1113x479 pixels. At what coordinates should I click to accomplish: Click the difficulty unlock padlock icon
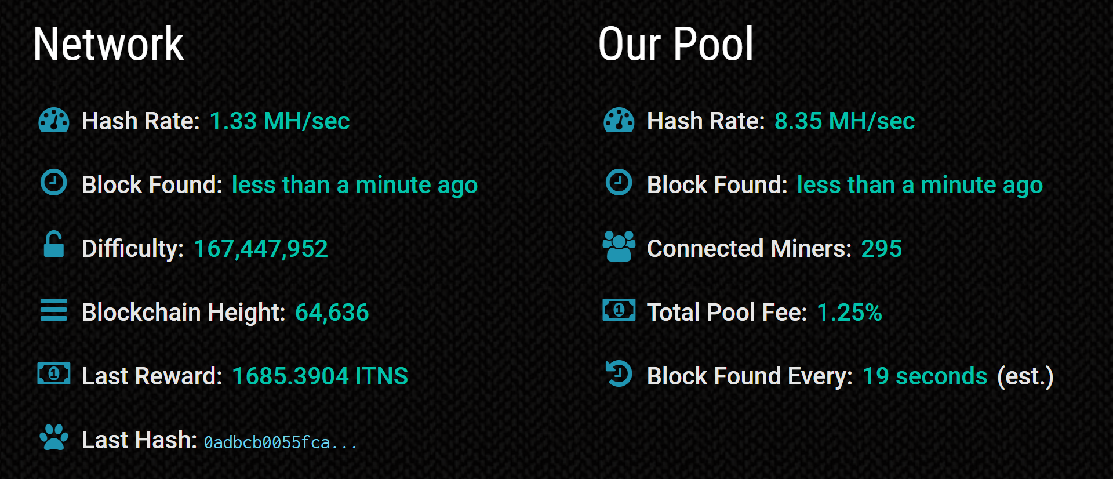[x=54, y=244]
